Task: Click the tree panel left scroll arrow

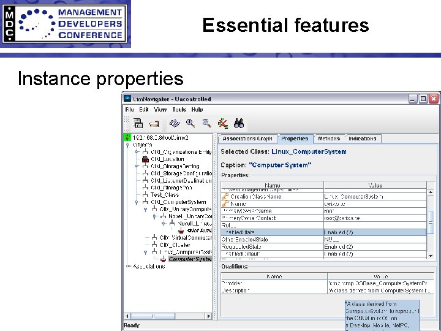Action: (x=127, y=316)
